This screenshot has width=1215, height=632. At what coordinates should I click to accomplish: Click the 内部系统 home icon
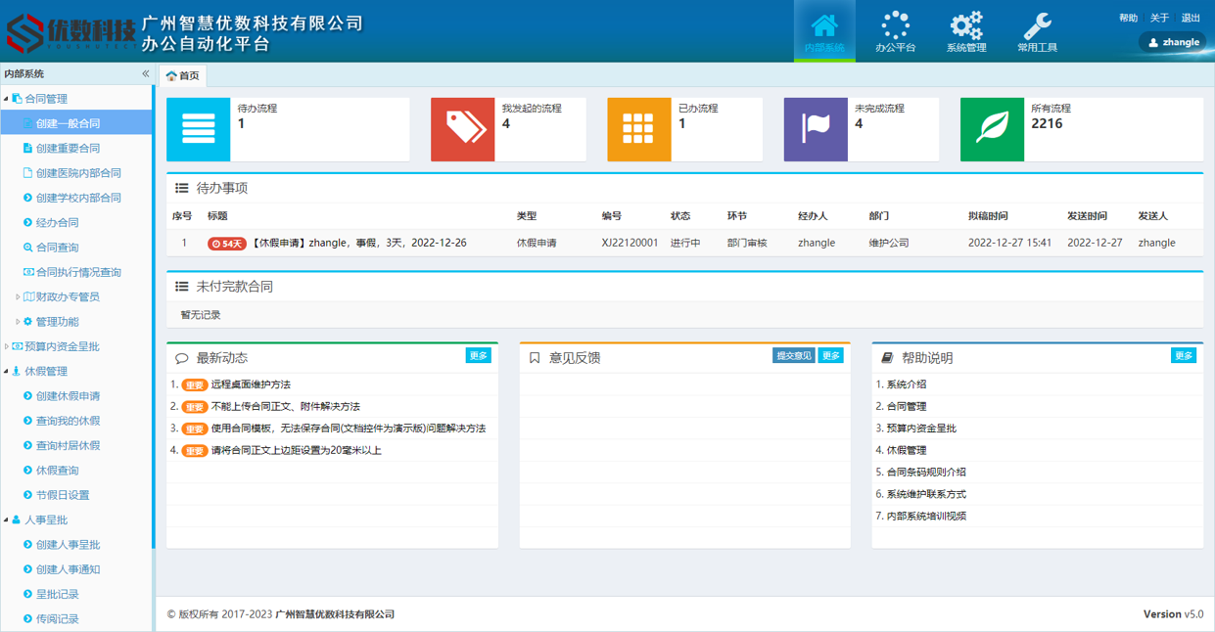(x=824, y=26)
